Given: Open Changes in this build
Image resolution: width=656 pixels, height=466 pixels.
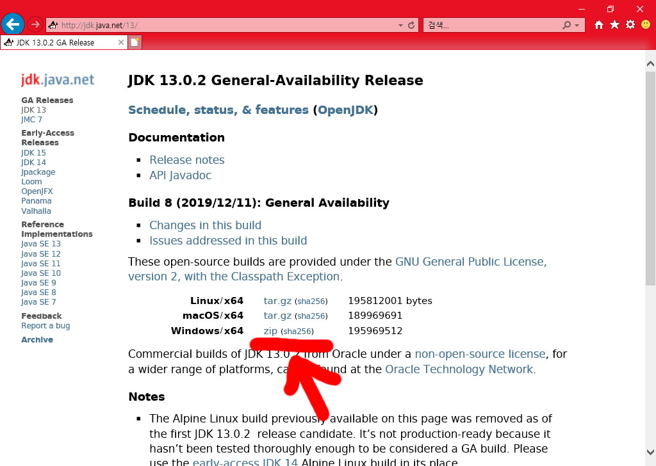Looking at the screenshot, I should [206, 225].
